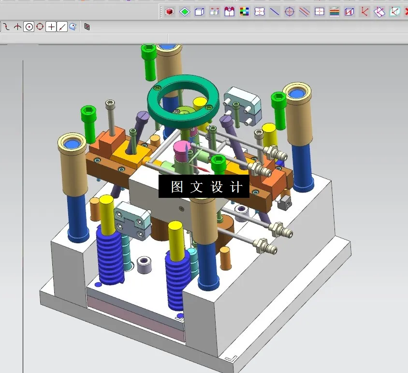Viewport: 408px width, 373px height.
Task: Click the grid point snap icon
Action: 87,27
